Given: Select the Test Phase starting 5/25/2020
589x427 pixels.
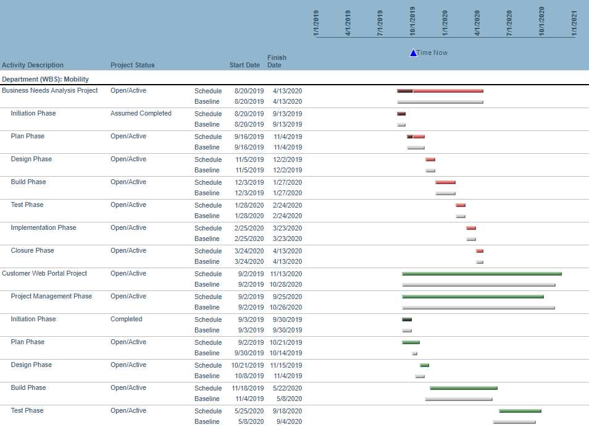Looking at the screenshot, I should (x=27, y=411).
